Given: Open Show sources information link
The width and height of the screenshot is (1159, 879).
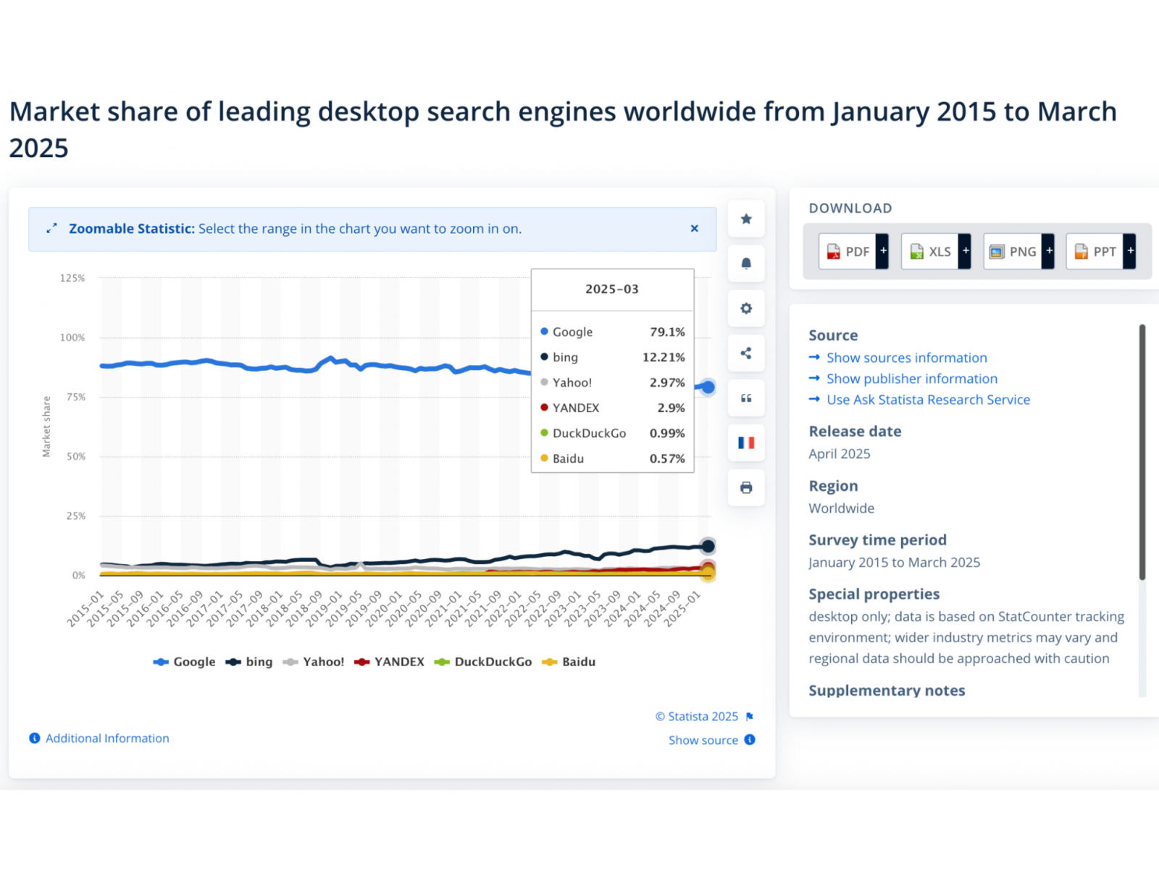Looking at the screenshot, I should [x=907, y=358].
